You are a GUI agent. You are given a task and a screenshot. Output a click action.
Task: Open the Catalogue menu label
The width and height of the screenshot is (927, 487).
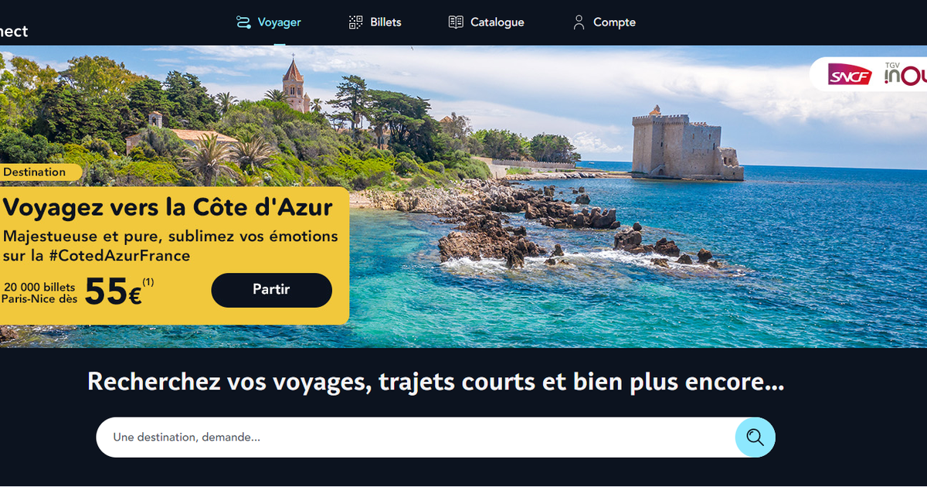[497, 22]
